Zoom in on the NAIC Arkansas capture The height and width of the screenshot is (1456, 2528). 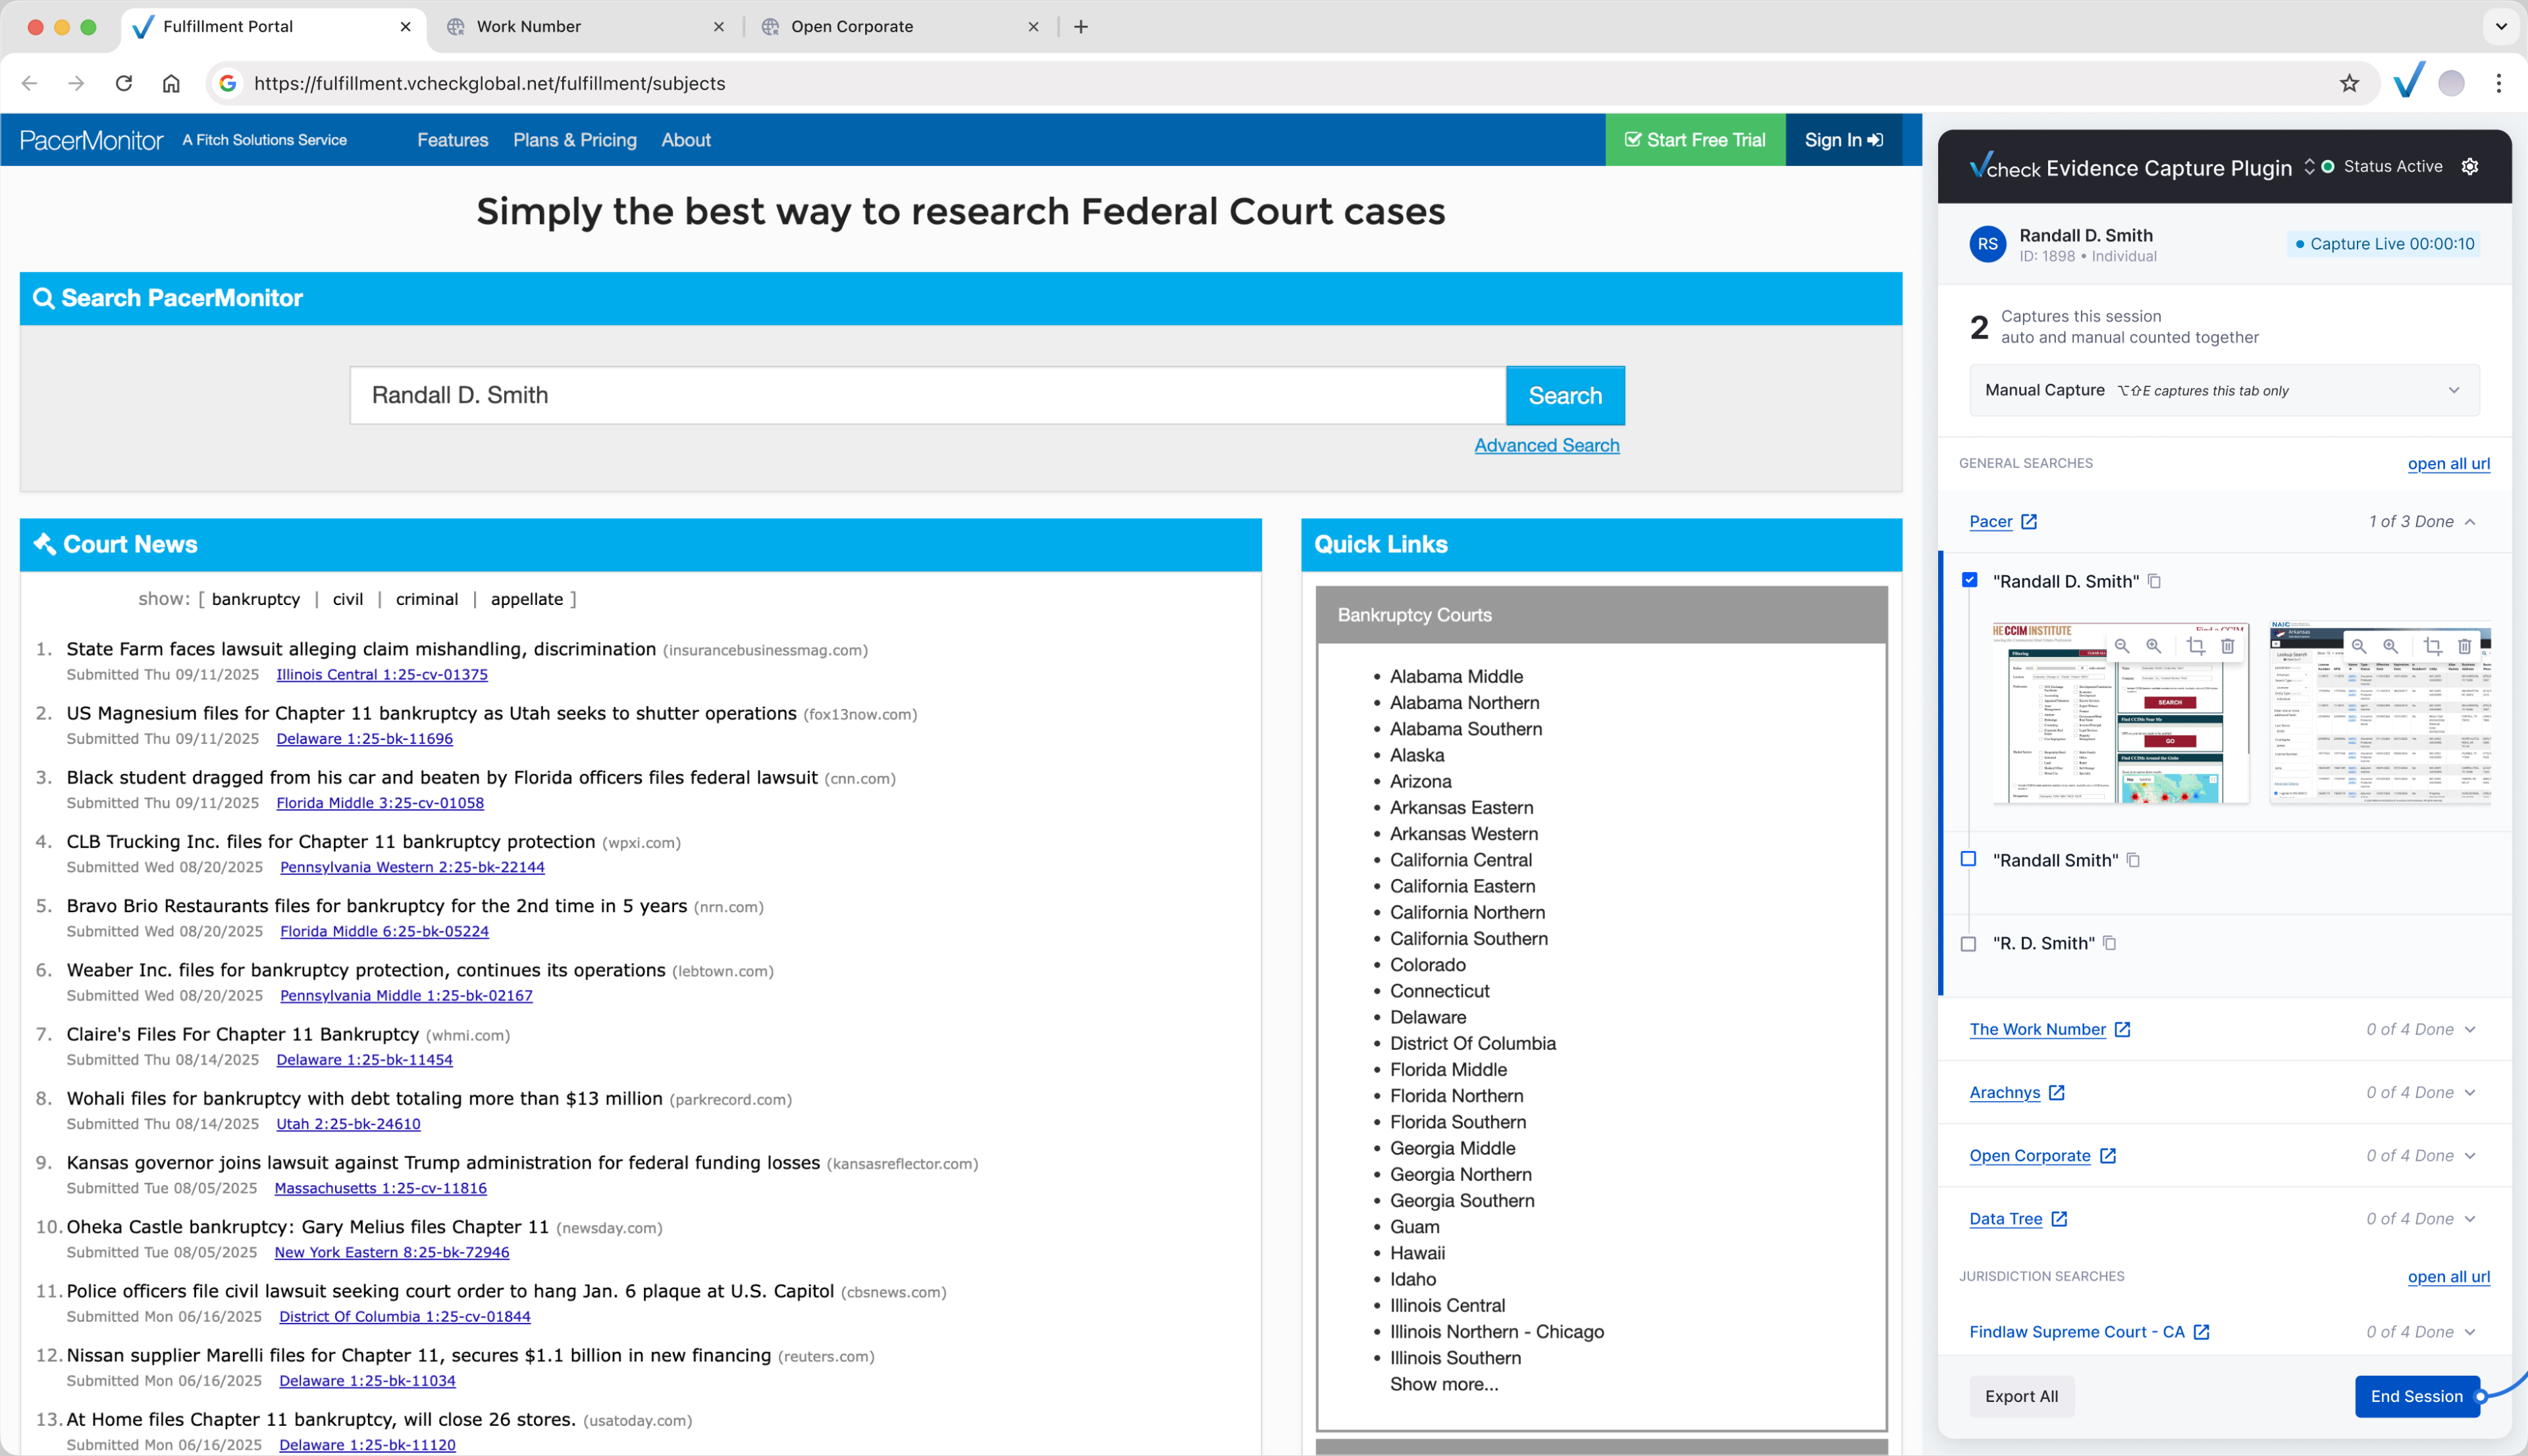tap(2391, 646)
